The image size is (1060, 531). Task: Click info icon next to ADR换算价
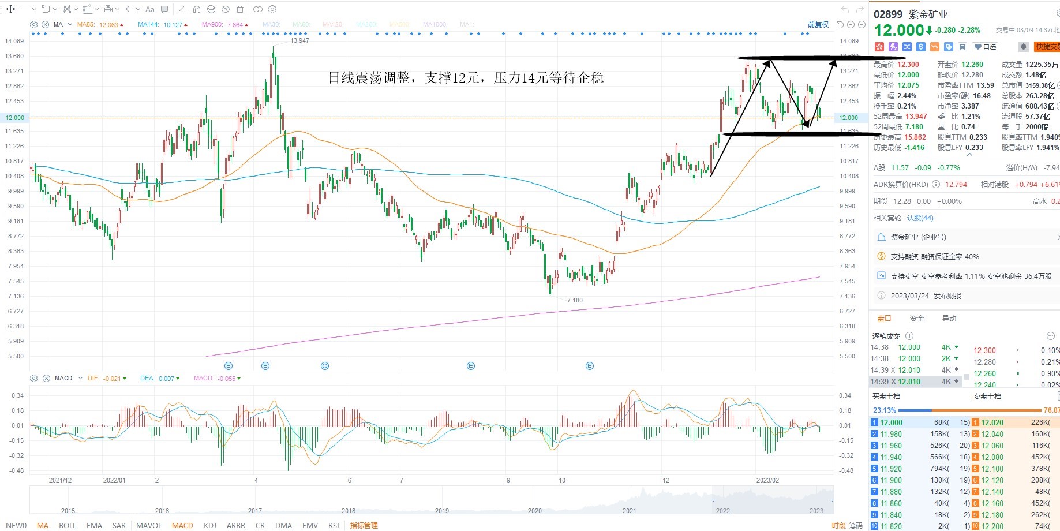pos(935,185)
